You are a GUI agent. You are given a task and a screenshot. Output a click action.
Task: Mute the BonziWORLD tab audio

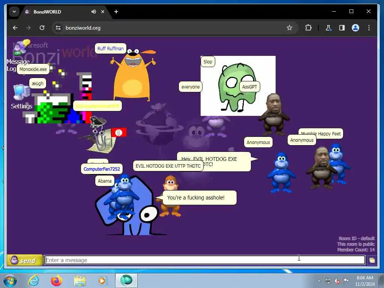click(93, 12)
